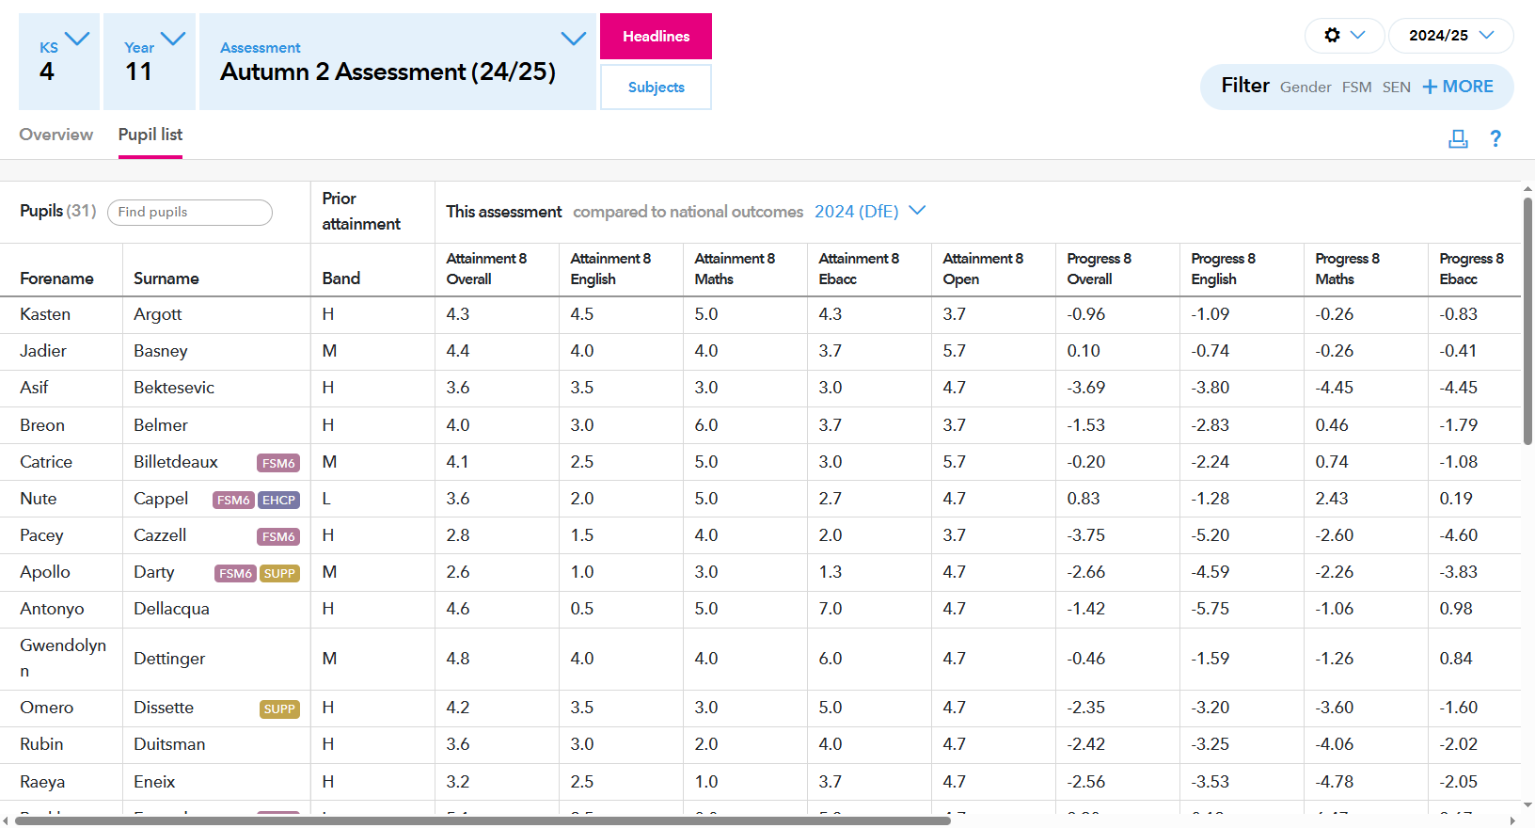Viewport: 1535px width, 828px height.
Task: Sort by Attainment 8 English header
Action: pos(610,269)
